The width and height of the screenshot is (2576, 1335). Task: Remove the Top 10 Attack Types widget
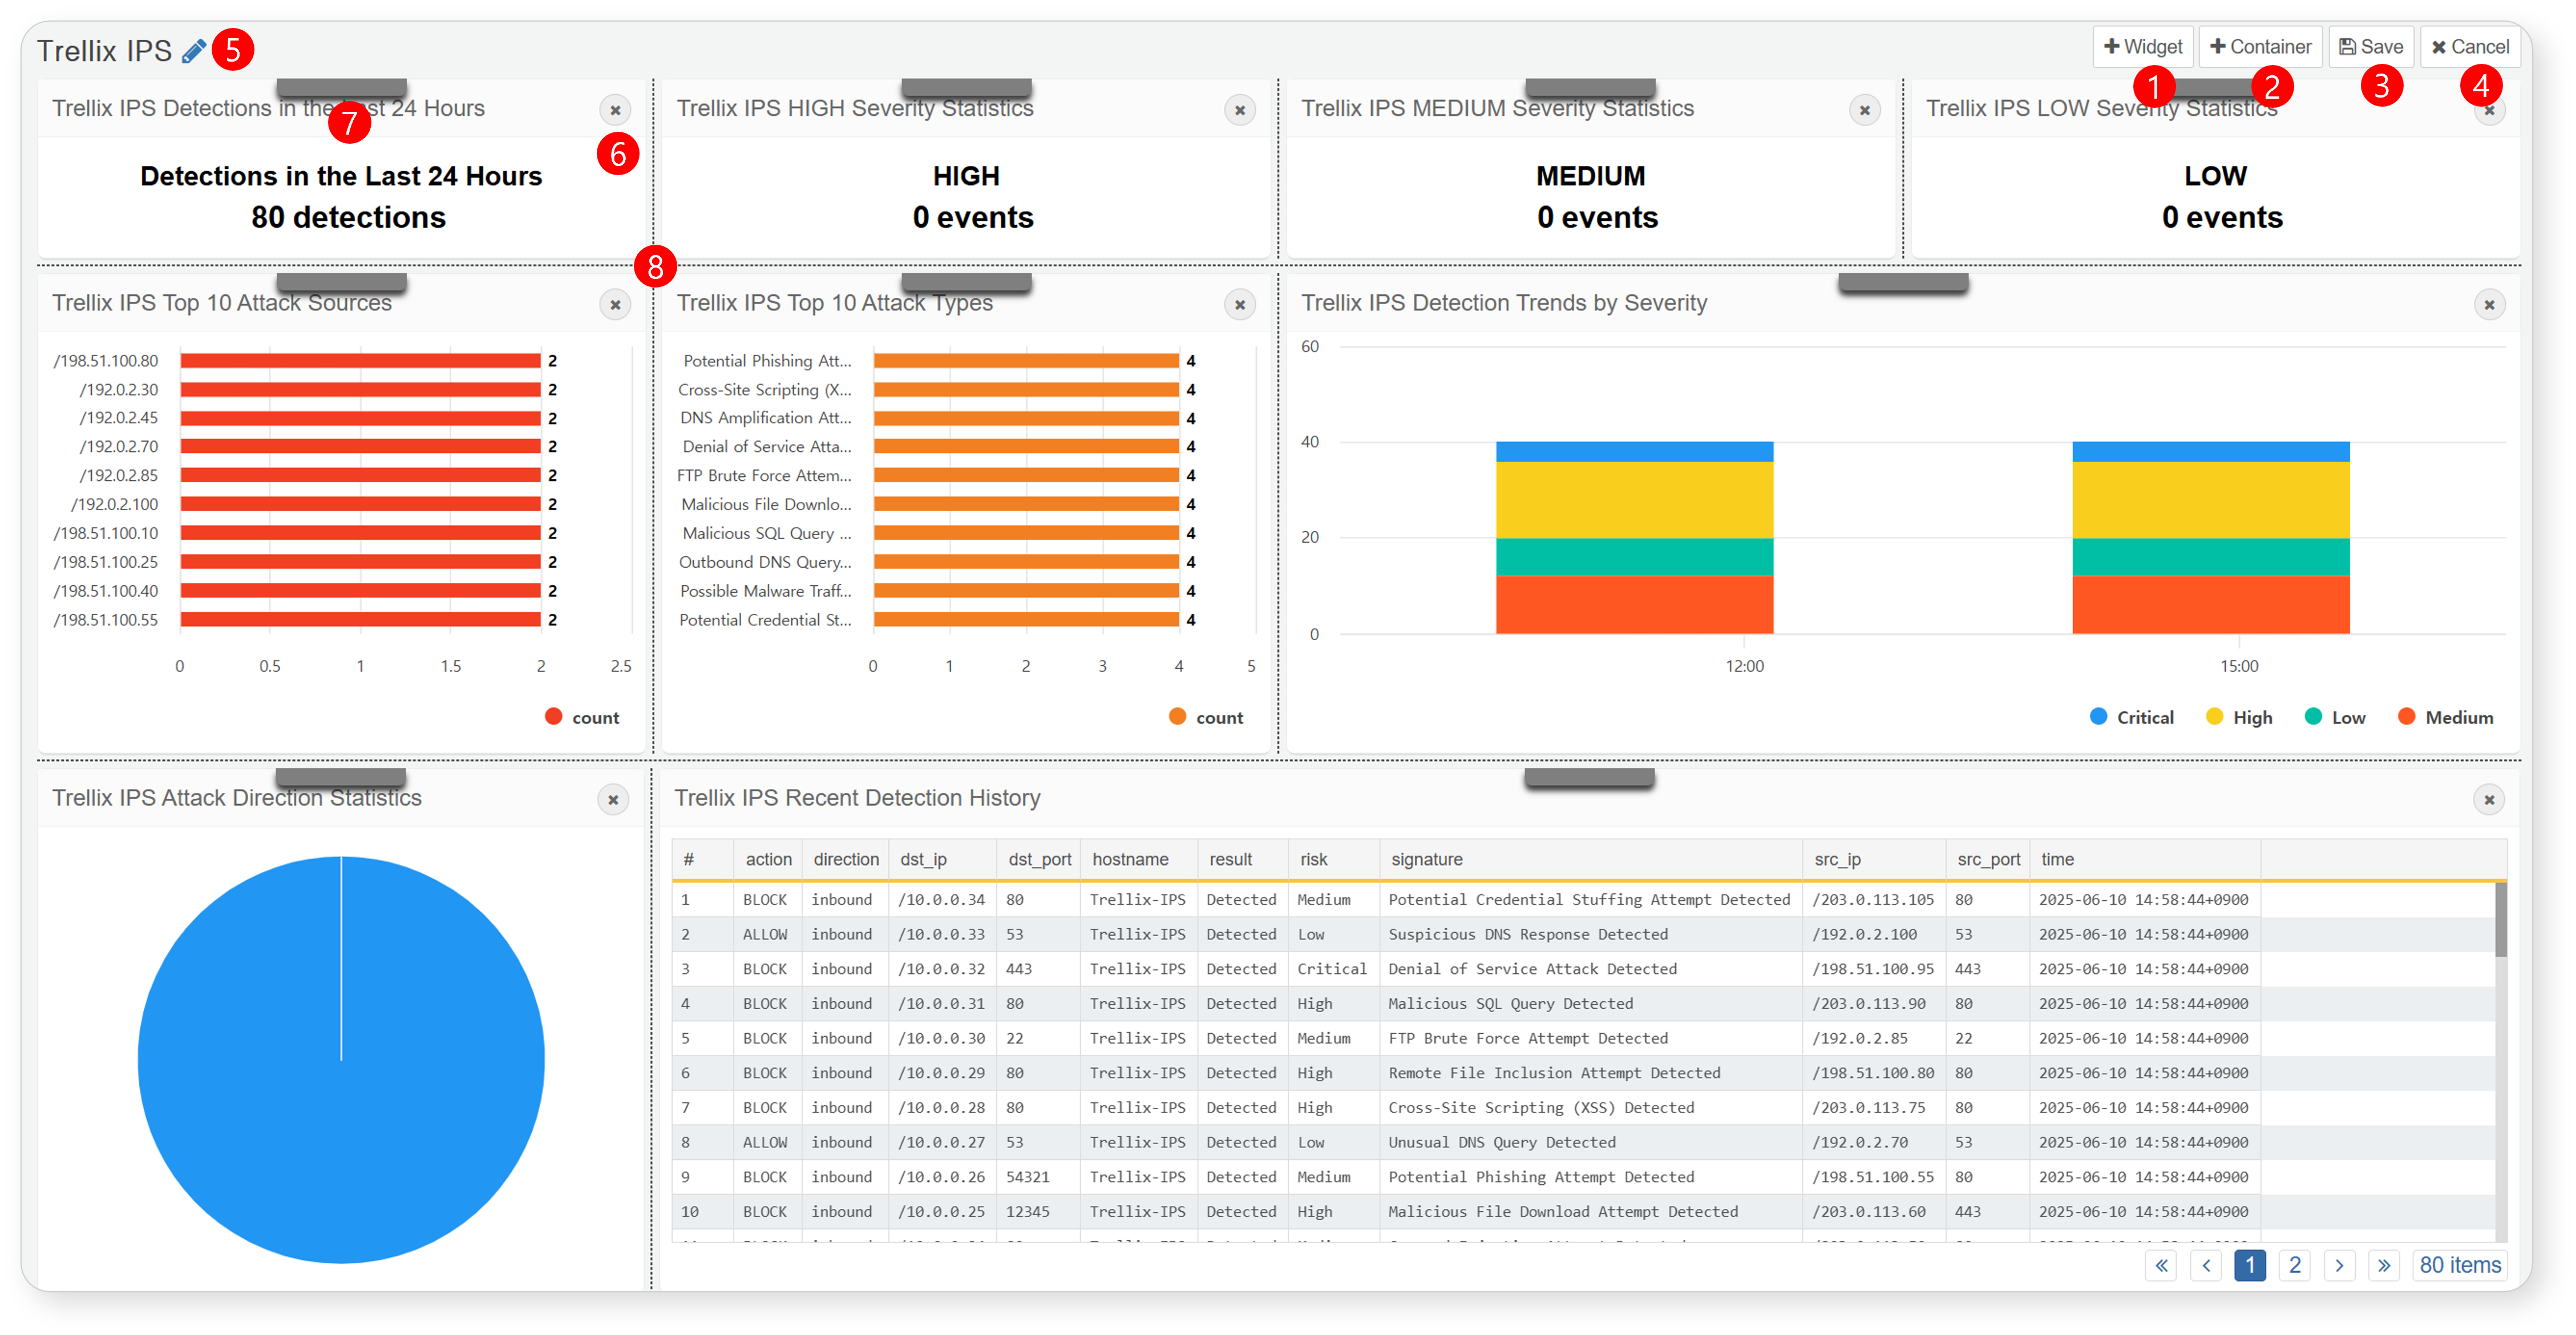[x=1240, y=305]
